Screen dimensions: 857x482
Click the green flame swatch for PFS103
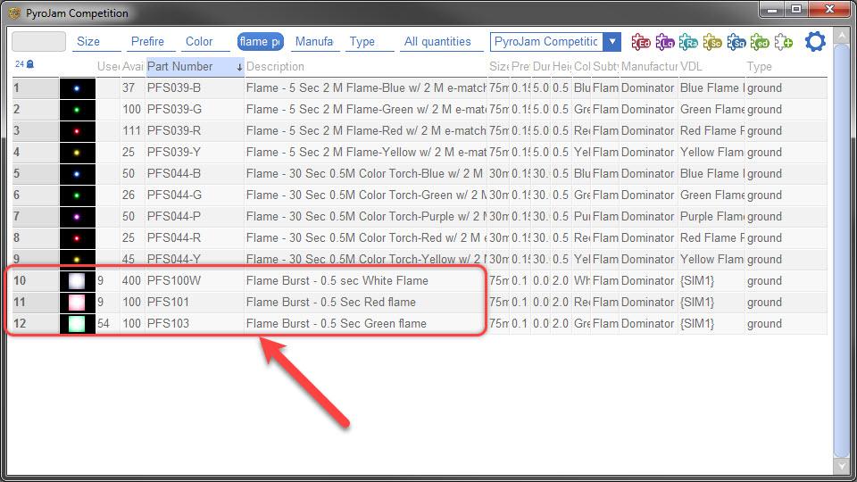pyautogui.click(x=78, y=323)
